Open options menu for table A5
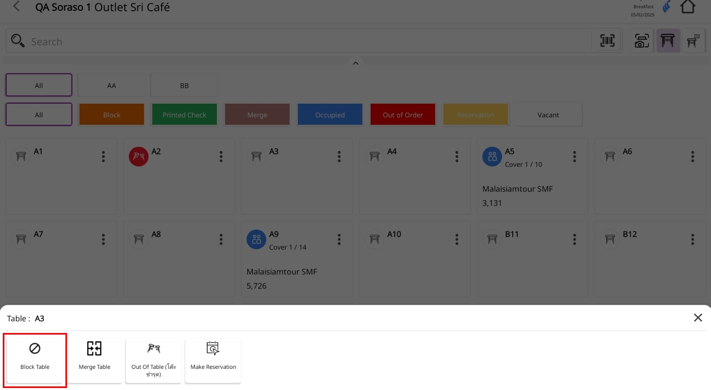Image resolution: width=711 pixels, height=390 pixels. pos(575,157)
